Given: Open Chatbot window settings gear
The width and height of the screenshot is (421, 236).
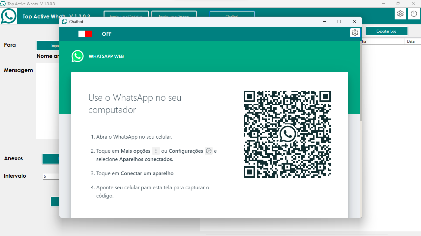Looking at the screenshot, I should point(355,33).
